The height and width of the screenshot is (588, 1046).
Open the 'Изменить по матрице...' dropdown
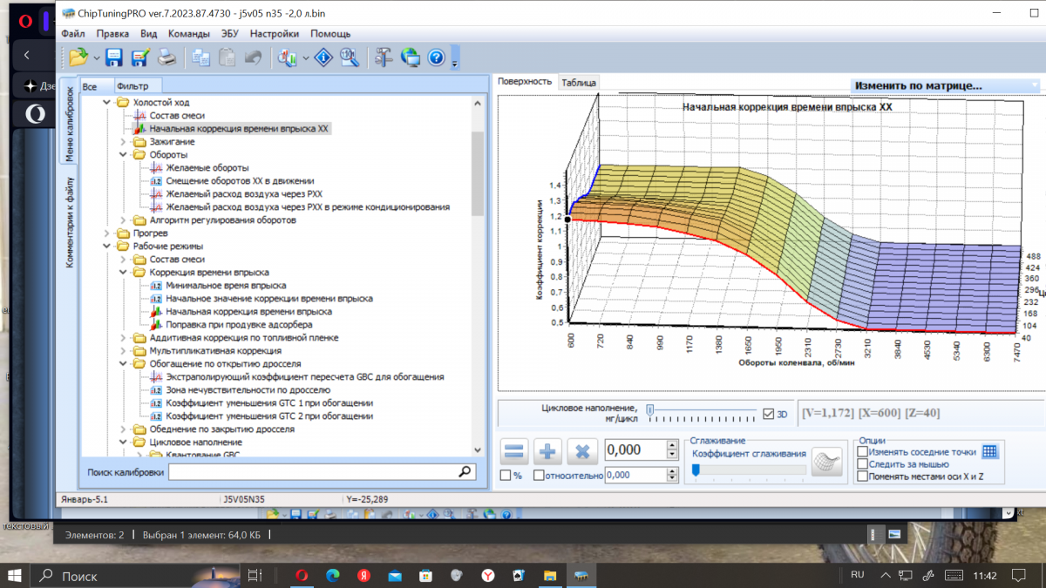946,86
